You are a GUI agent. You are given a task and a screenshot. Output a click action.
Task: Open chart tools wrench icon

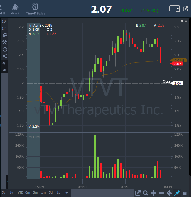coord(5,42)
